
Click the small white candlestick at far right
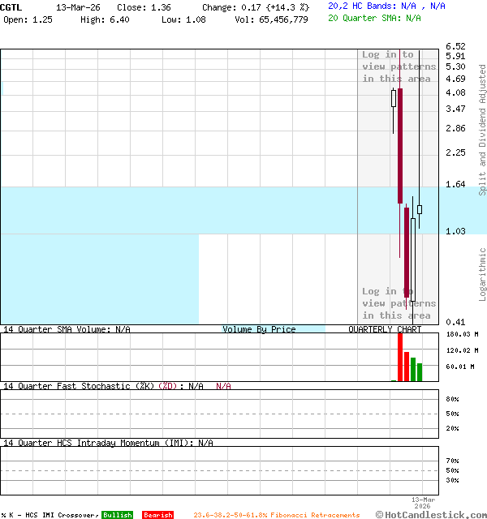pyautogui.click(x=420, y=209)
